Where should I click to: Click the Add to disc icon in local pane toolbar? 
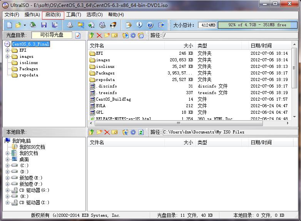coord(125,132)
